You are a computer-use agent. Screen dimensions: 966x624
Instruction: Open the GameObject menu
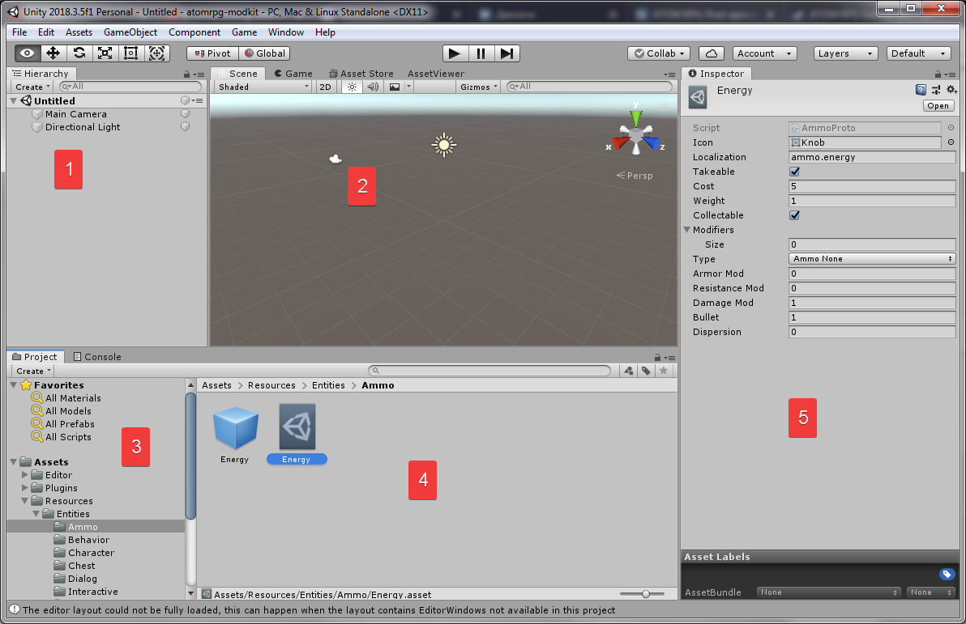[130, 32]
